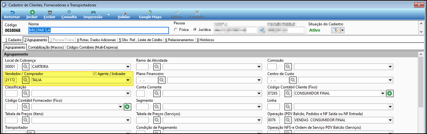Click the Código Contábil Cliente field 07265
The image size is (427, 134).
(x=274, y=93)
